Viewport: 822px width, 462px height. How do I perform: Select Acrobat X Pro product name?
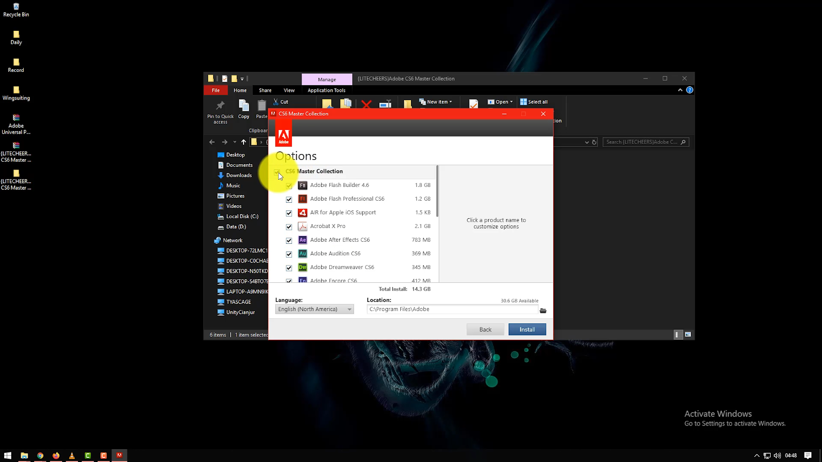[328, 226]
